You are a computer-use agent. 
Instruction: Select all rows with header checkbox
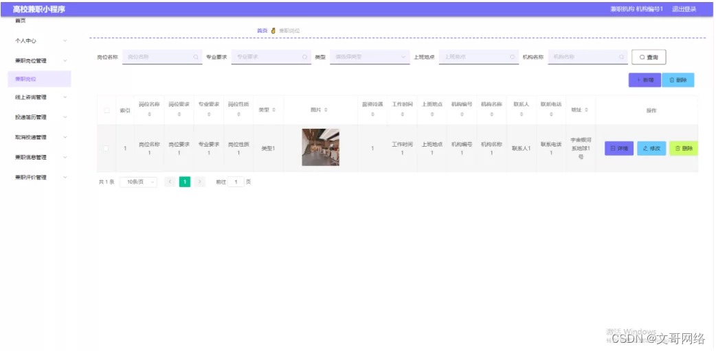point(107,110)
